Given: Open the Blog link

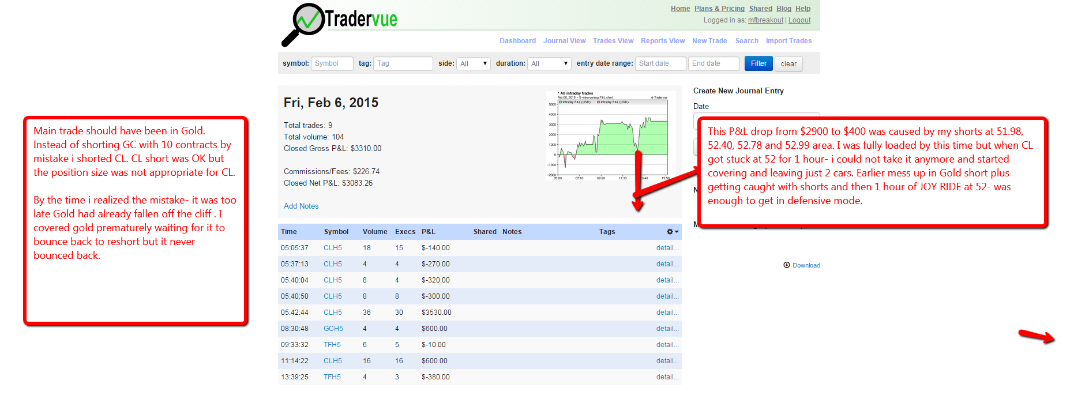Looking at the screenshot, I should tap(783, 9).
